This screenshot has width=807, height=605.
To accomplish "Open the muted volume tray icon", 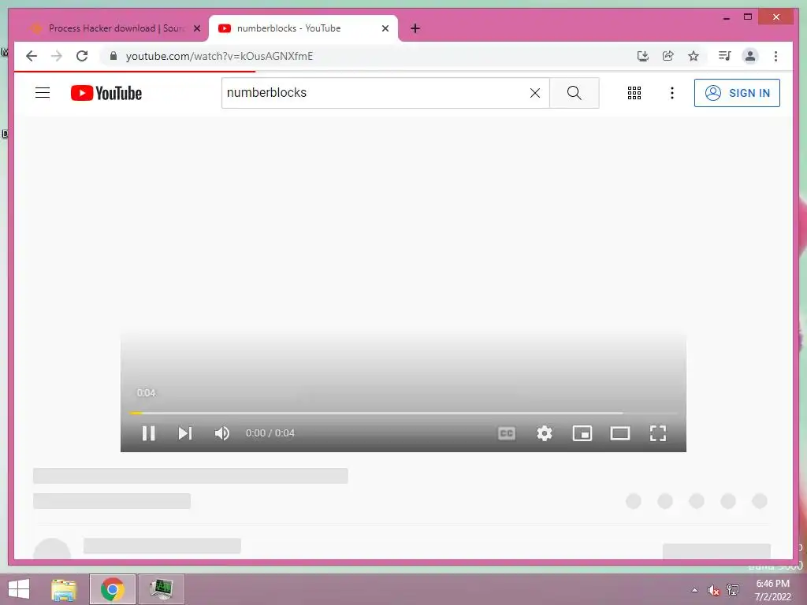I will click(713, 590).
